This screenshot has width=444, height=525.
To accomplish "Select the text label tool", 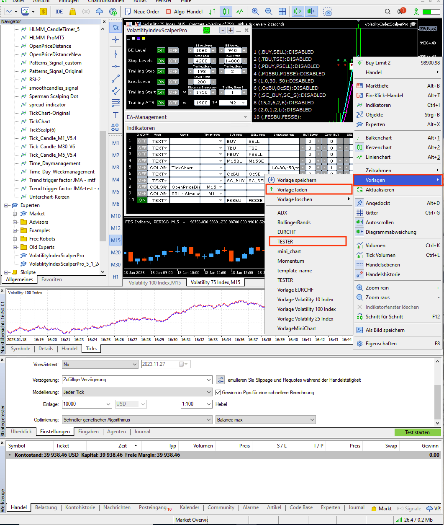I will pyautogui.click(x=116, y=115).
